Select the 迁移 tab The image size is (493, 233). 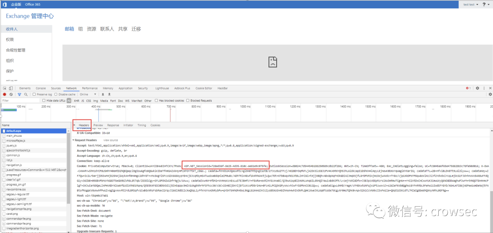click(x=136, y=29)
